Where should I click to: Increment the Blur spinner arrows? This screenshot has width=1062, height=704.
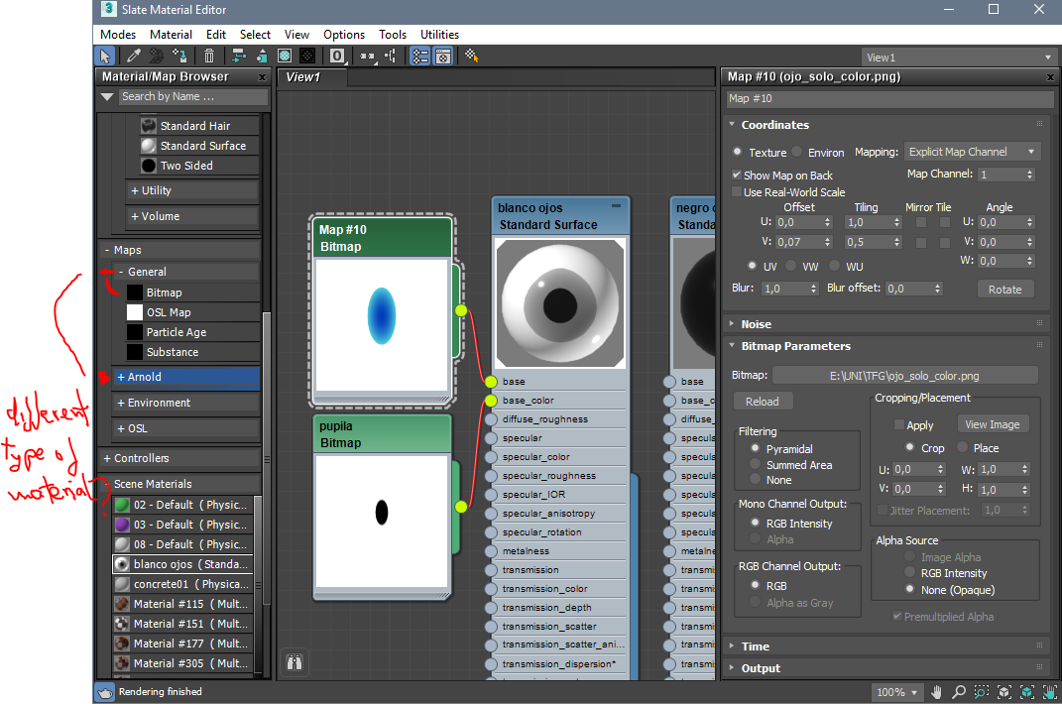pos(813,289)
